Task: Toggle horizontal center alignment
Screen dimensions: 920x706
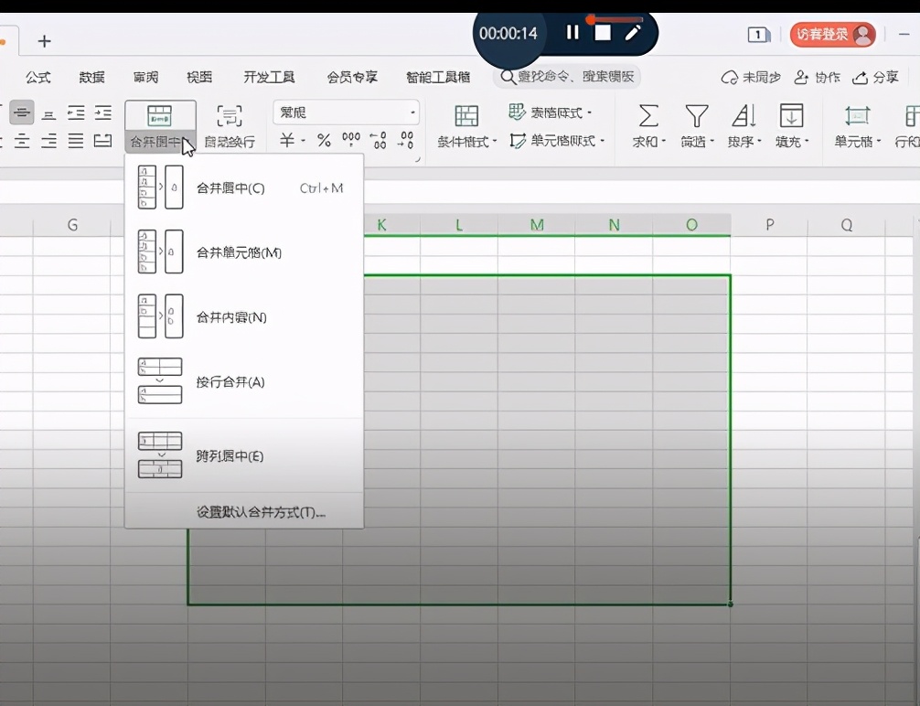Action: pos(22,141)
